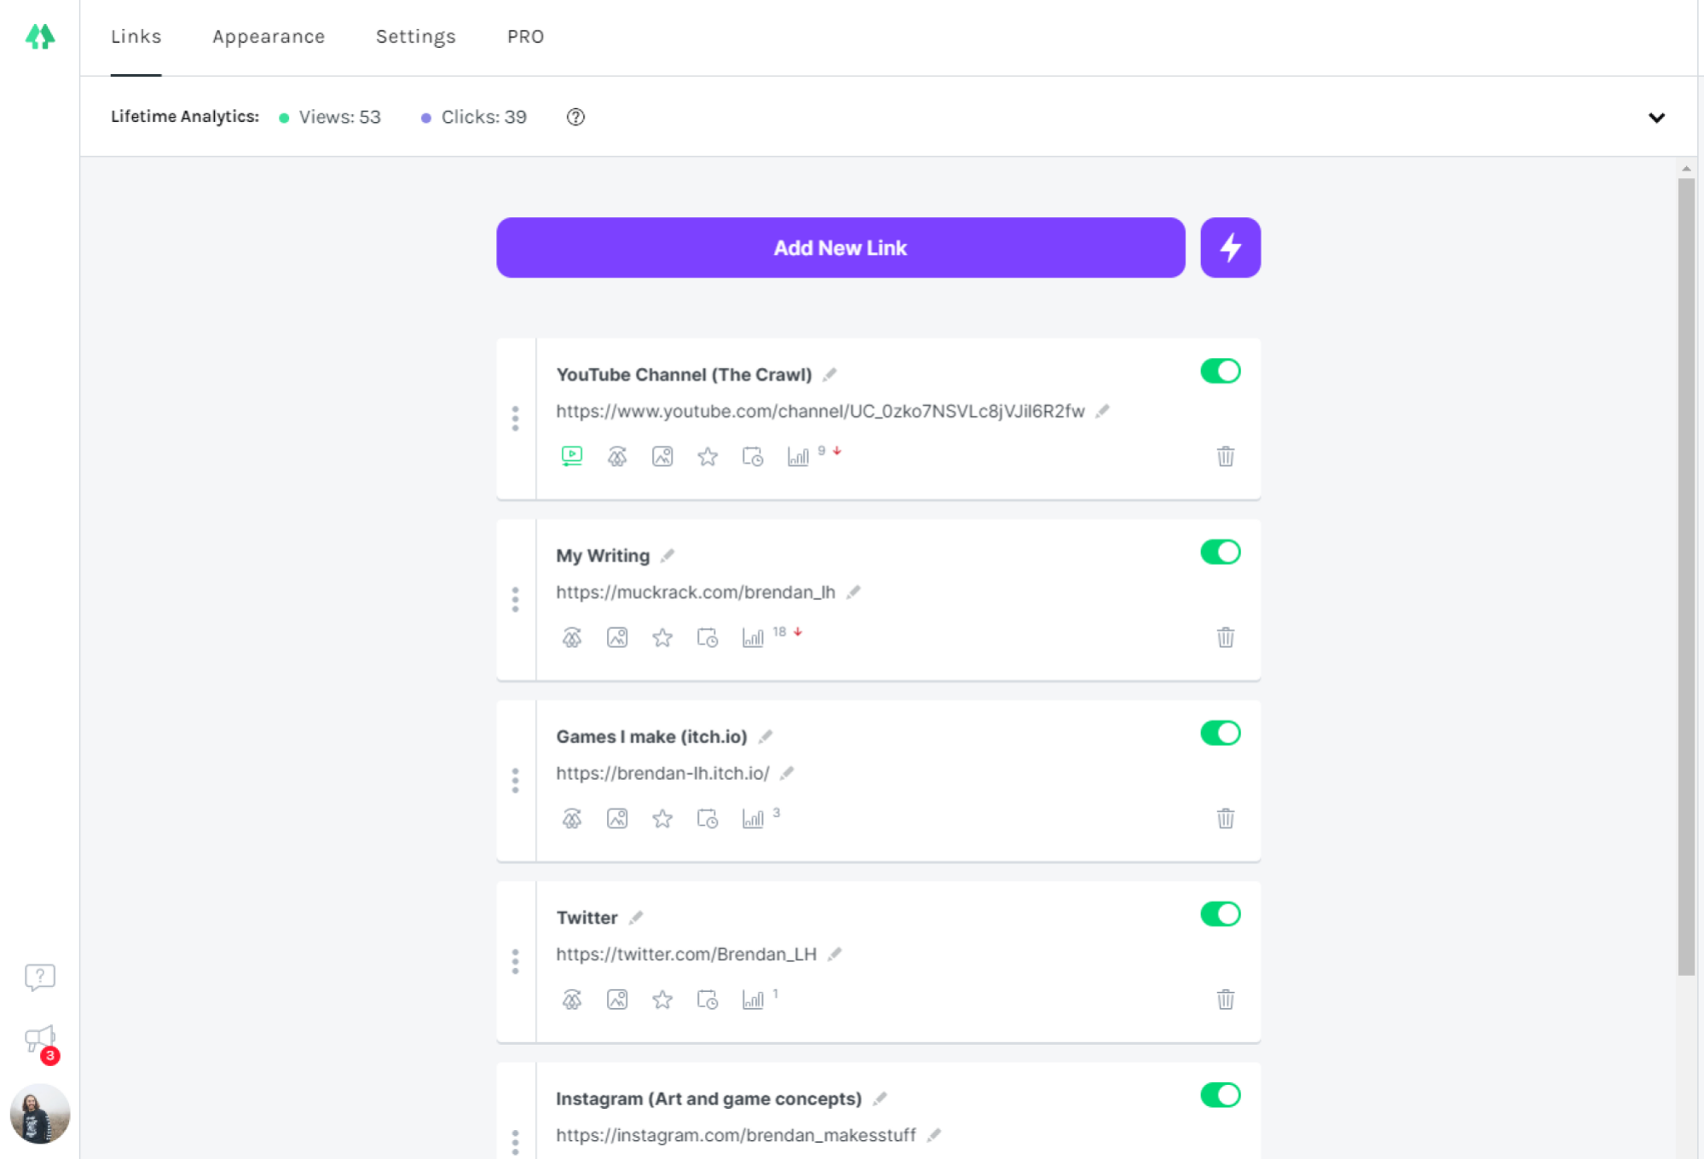This screenshot has height=1159, width=1704.
Task: Open thumbnail image icon on My Writing link
Action: point(617,637)
